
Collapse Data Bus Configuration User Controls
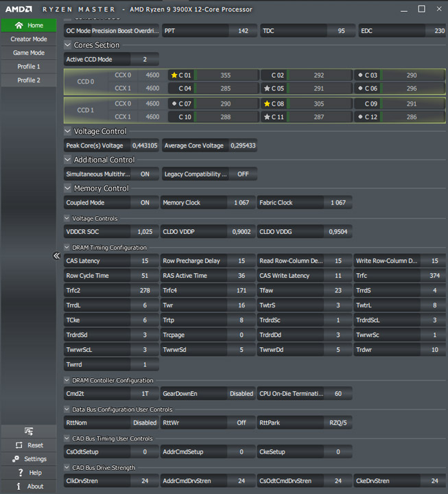pyautogui.click(x=67, y=409)
